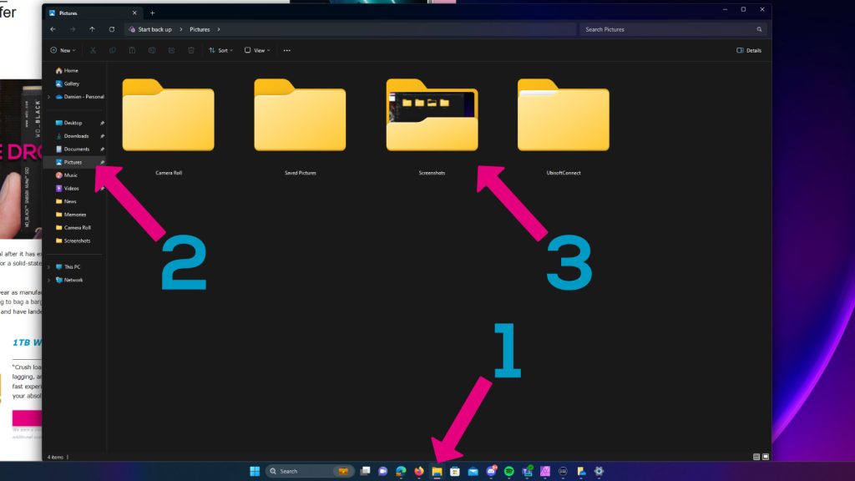Select the Rename icon
This screenshot has width=855, height=481.
150,50
